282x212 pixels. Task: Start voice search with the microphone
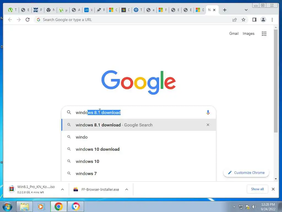coord(208,113)
